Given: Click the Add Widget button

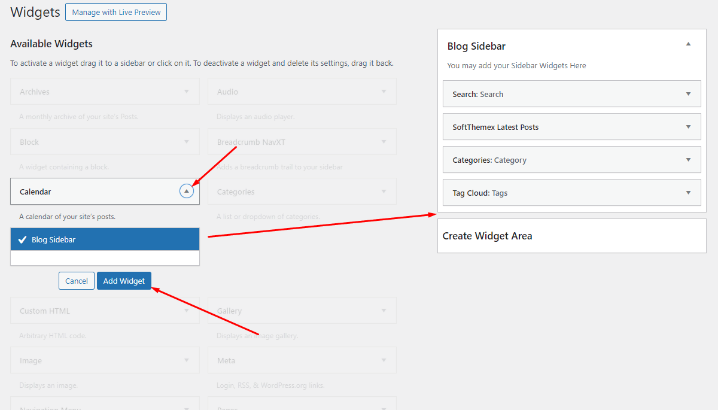Looking at the screenshot, I should click(124, 281).
